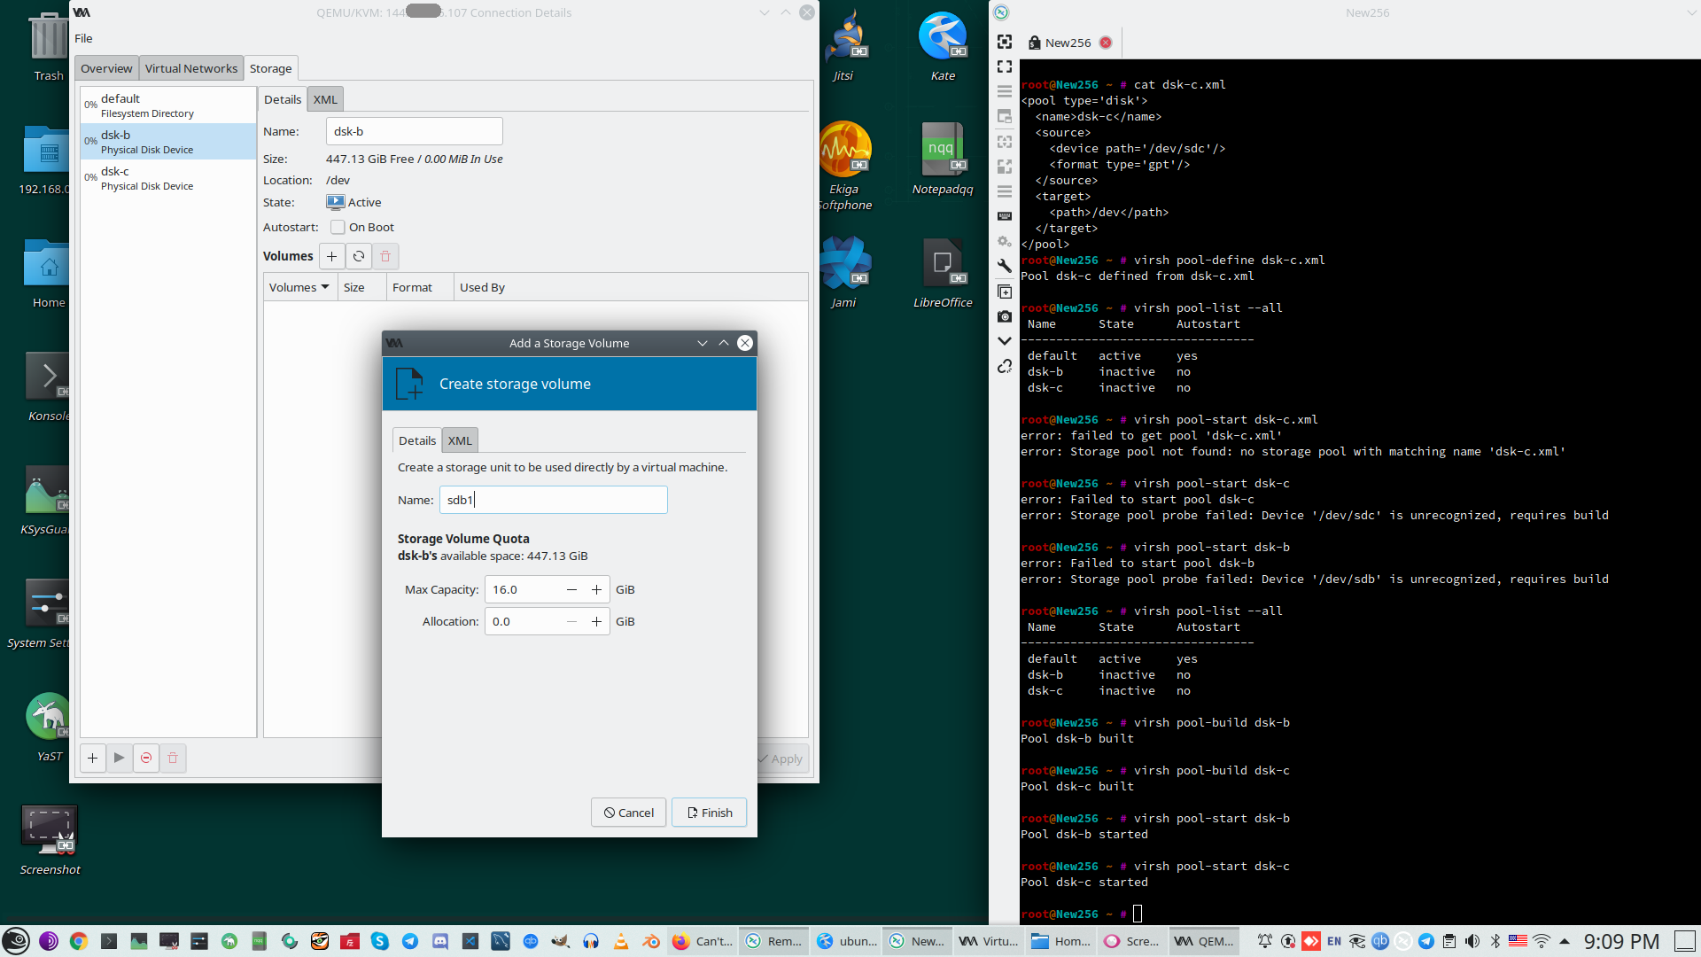
Task: Increase Allocation with plus stepper
Action: pos(596,621)
